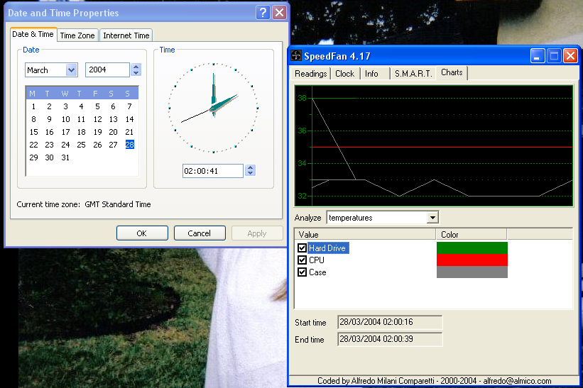The width and height of the screenshot is (583, 388).
Task: Click the CPU list row label
Action: (317, 260)
